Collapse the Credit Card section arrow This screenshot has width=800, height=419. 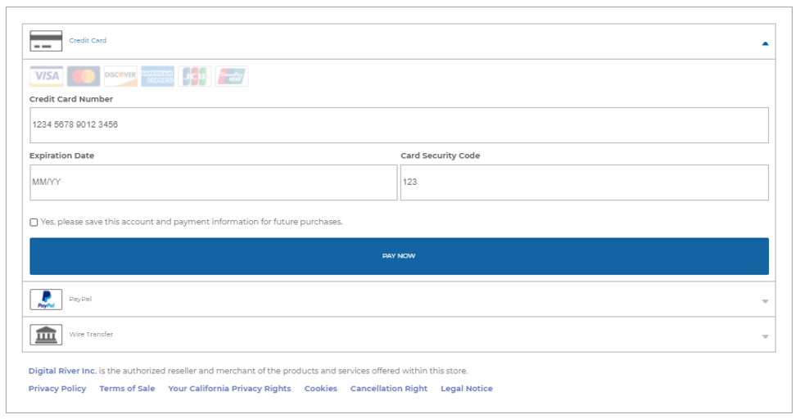point(765,44)
